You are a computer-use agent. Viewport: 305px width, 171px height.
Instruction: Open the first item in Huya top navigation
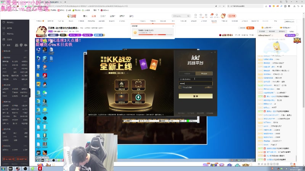[85, 16]
